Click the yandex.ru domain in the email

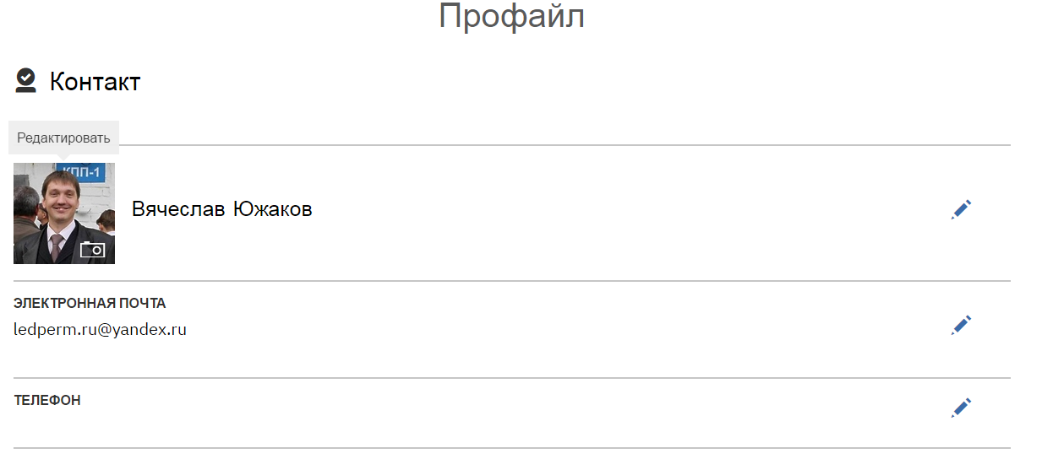click(150, 330)
